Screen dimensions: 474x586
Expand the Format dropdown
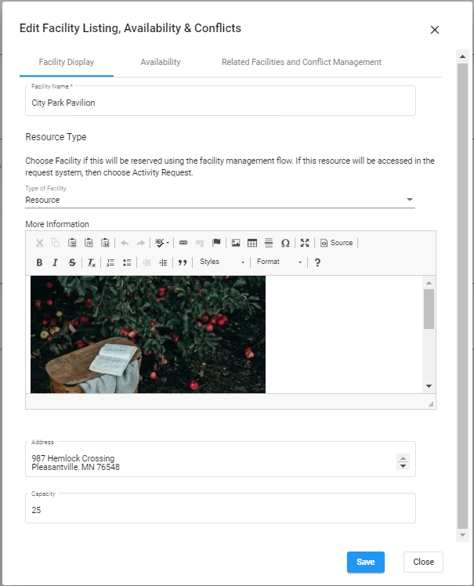click(279, 262)
